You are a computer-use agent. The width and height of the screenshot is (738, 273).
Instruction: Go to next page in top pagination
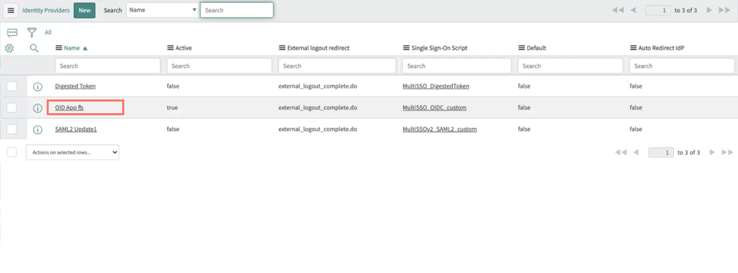pyautogui.click(x=709, y=10)
